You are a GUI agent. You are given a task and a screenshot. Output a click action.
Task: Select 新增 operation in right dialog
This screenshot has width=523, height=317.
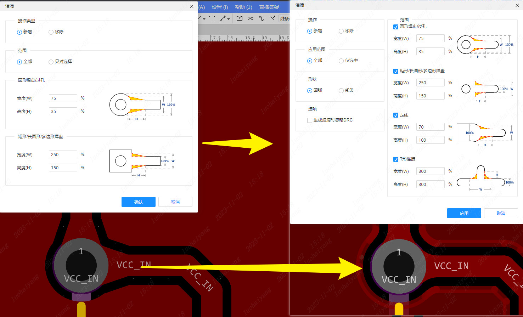(x=315, y=31)
